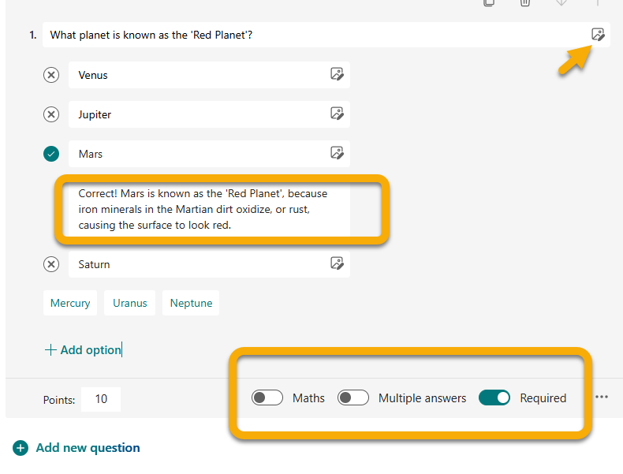Insert image into the question title

pos(598,35)
